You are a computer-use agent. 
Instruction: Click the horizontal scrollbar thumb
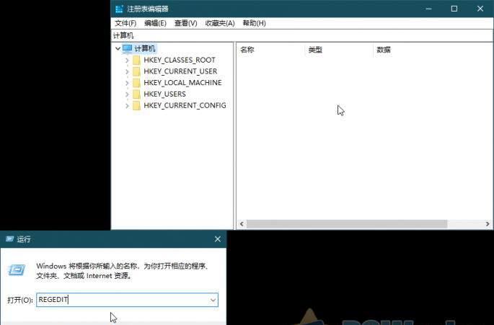347,224
